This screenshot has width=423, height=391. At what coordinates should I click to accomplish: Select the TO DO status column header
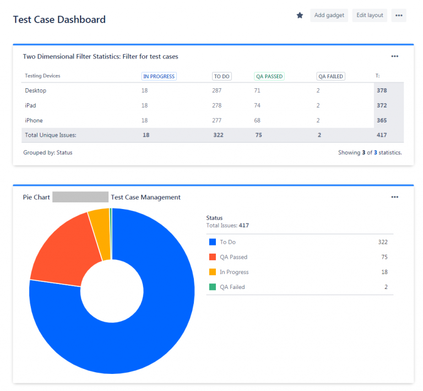221,77
